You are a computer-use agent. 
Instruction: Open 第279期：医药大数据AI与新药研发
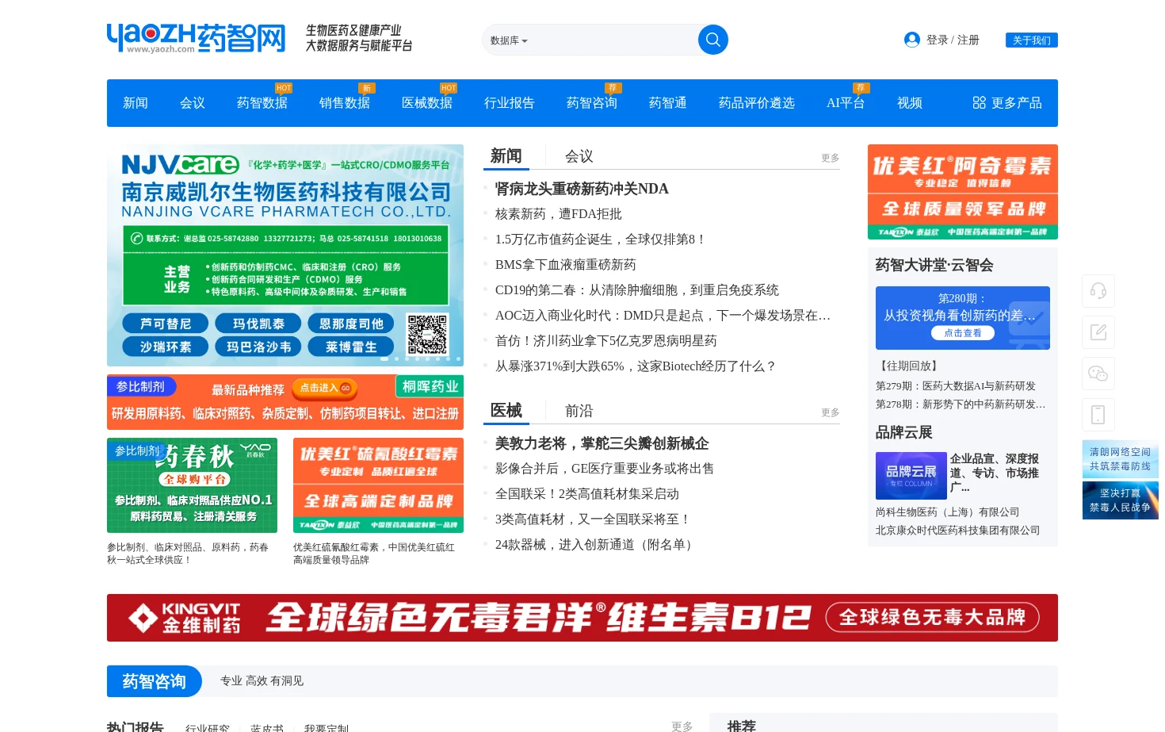point(956,386)
